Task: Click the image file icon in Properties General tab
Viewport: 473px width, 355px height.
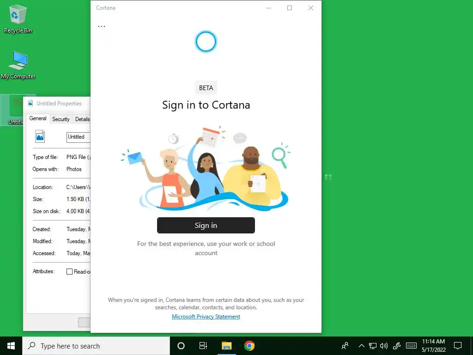Action: pos(40,136)
